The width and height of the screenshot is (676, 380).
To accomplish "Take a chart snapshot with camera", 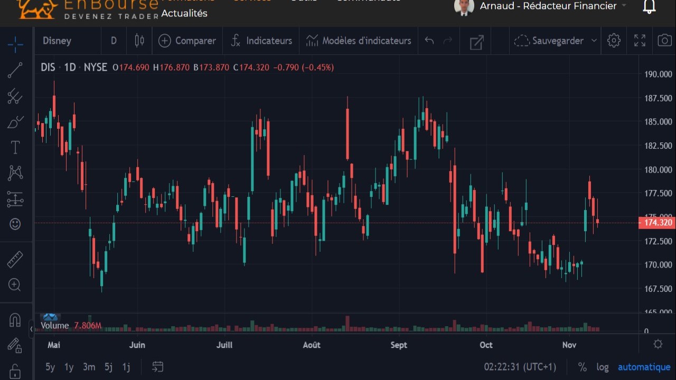I will 665,41.
